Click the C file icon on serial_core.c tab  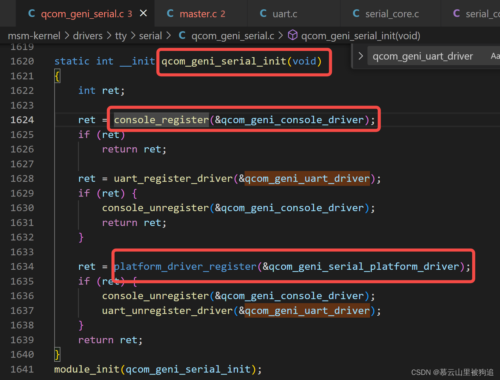pos(356,14)
